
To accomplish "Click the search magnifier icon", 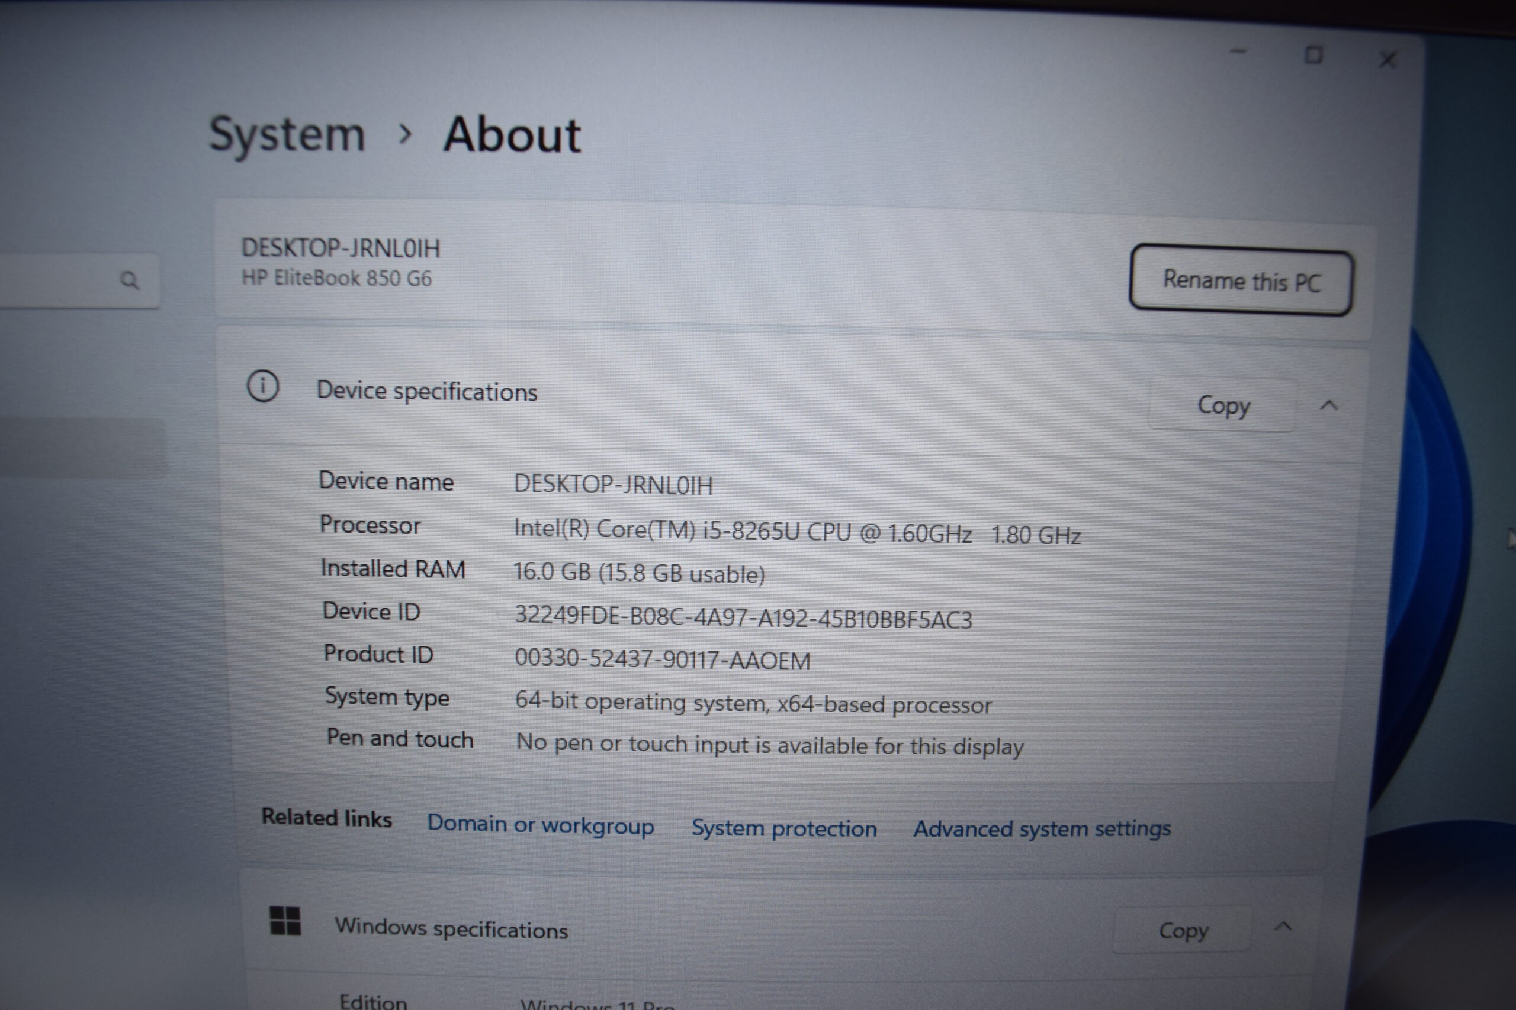I will pos(130,280).
